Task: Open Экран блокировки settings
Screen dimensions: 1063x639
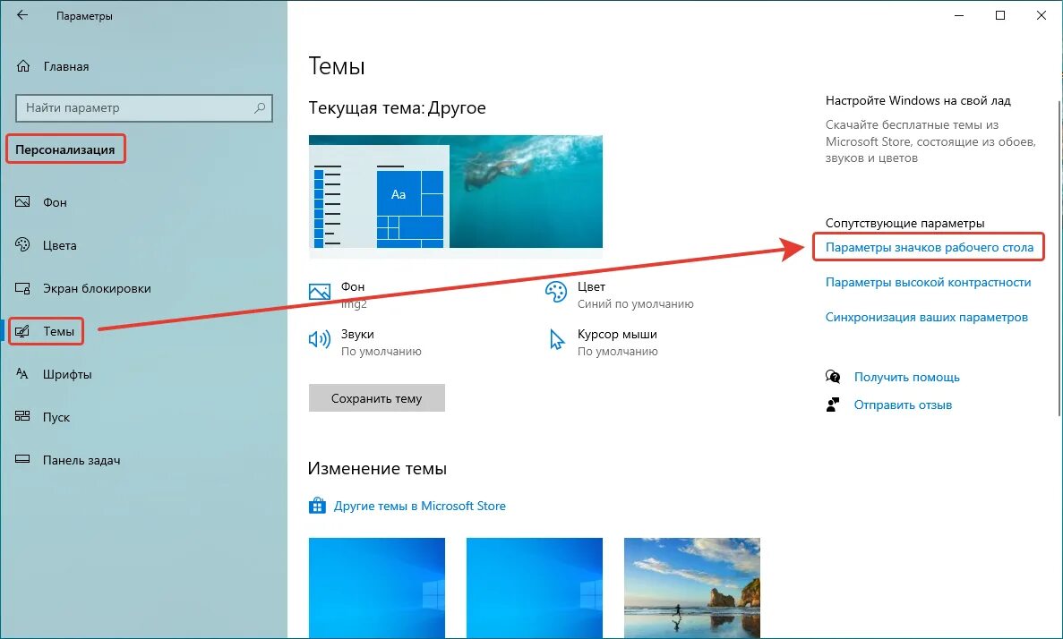Action: coord(97,289)
